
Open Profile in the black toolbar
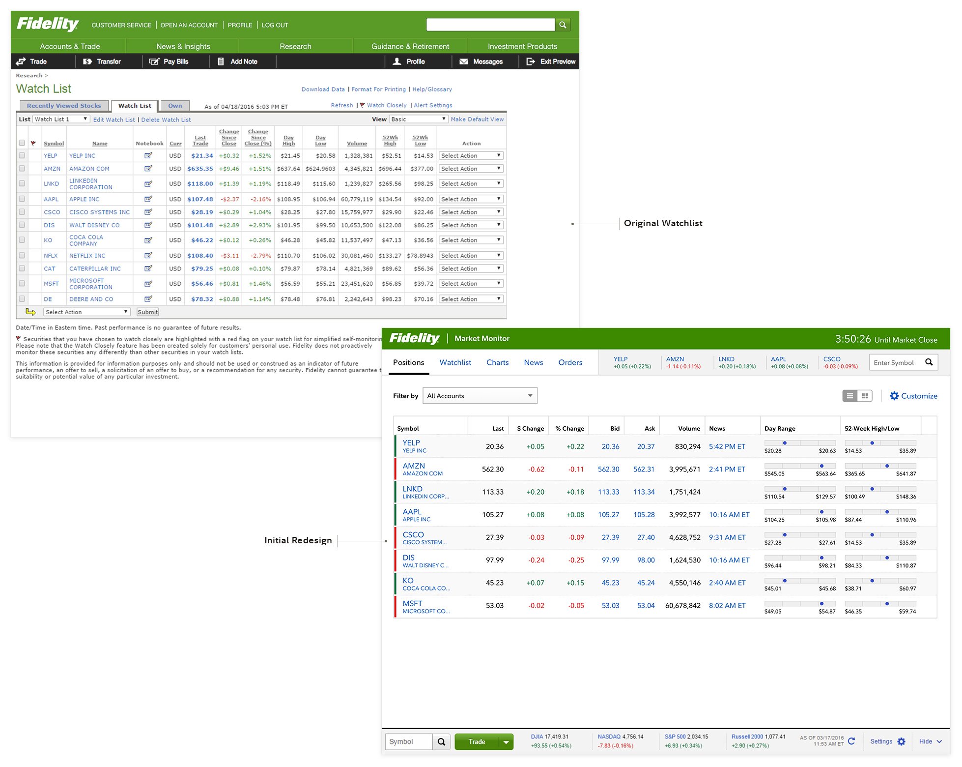click(x=409, y=61)
